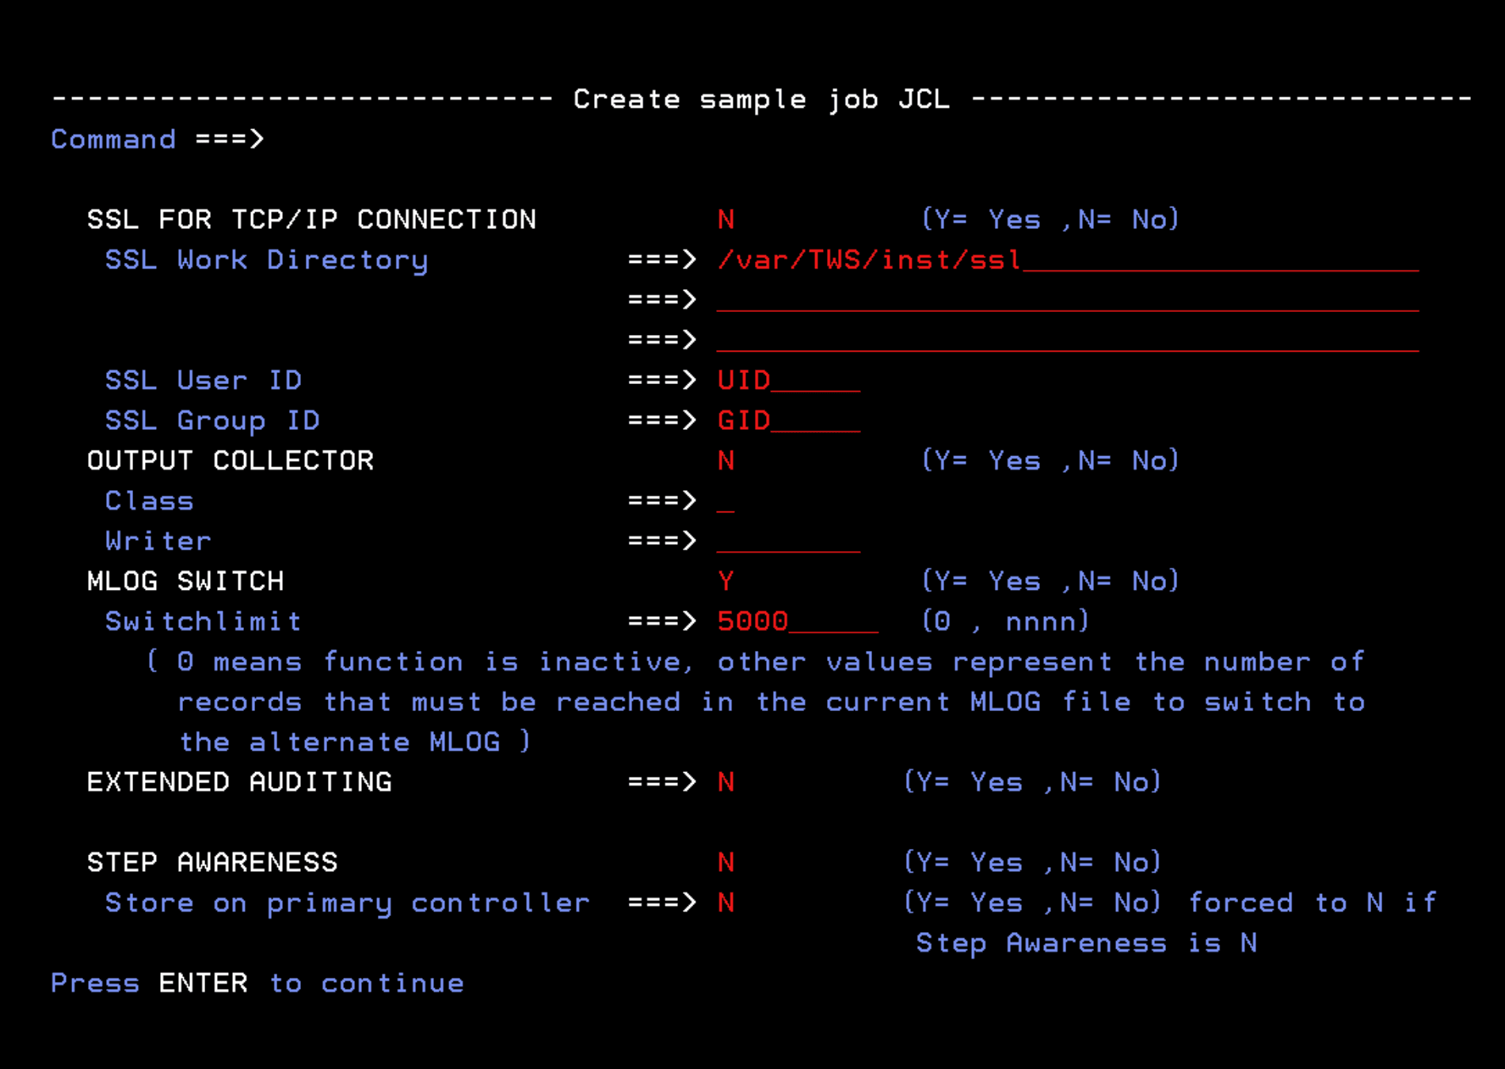Image resolution: width=1505 pixels, height=1069 pixels.
Task: Click the Create sample job JCL title
Action: click(x=760, y=100)
